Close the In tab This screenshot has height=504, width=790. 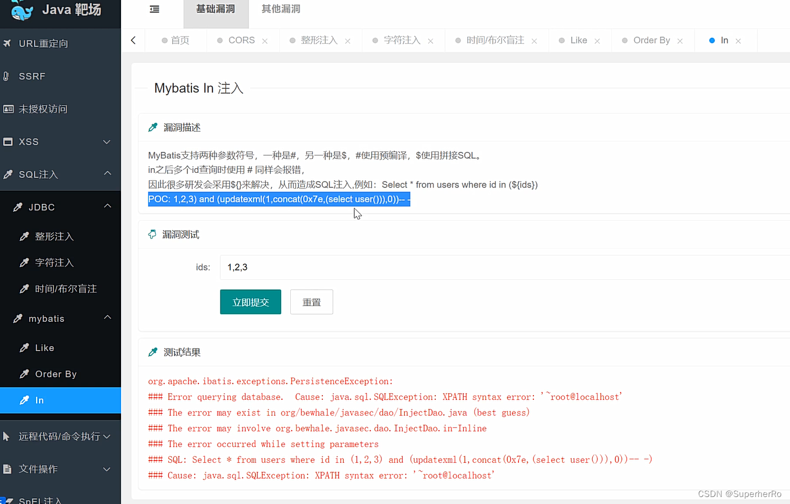tap(738, 41)
